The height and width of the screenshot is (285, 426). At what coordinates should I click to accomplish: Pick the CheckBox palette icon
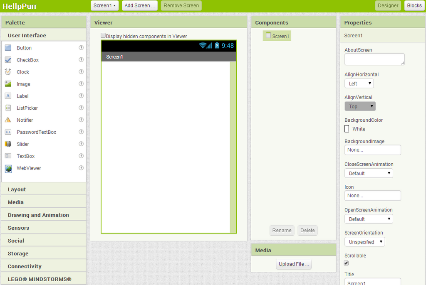coord(8,60)
